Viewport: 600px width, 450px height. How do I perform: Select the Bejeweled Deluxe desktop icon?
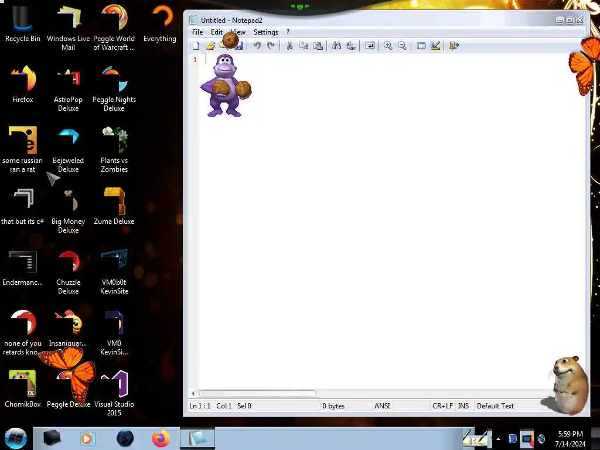(x=68, y=149)
